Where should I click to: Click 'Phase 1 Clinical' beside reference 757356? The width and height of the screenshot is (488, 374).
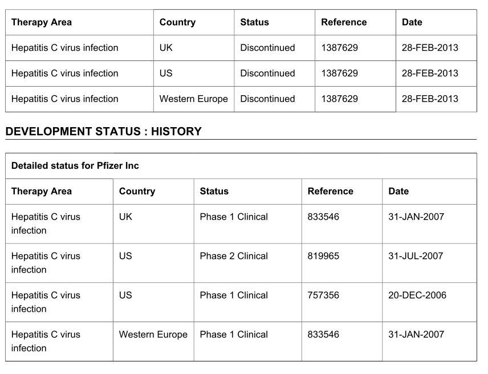tap(234, 295)
